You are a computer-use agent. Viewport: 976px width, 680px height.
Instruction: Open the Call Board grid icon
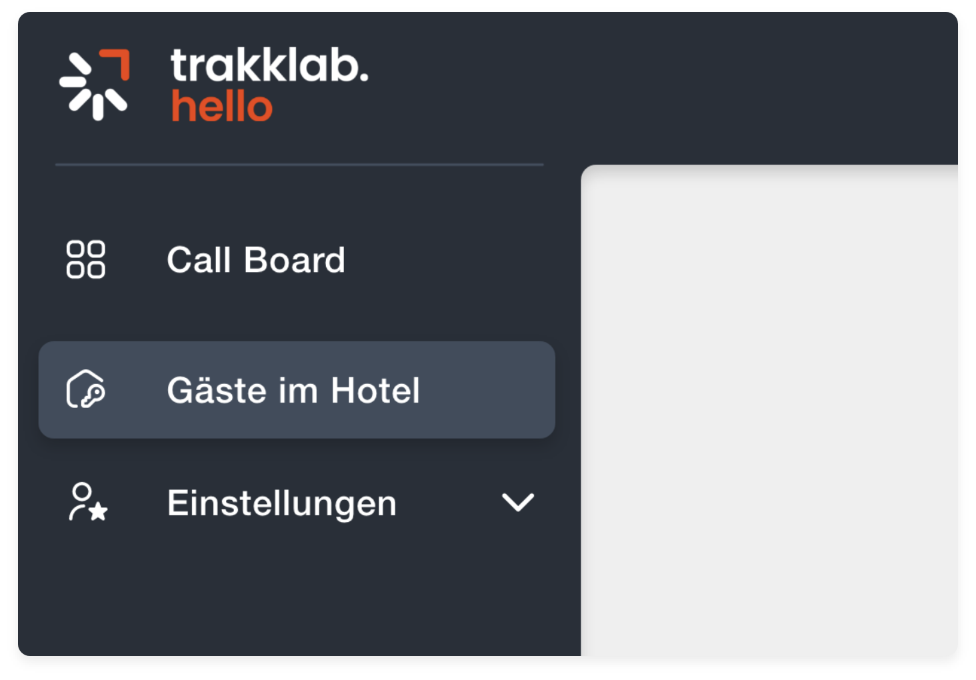(x=85, y=259)
